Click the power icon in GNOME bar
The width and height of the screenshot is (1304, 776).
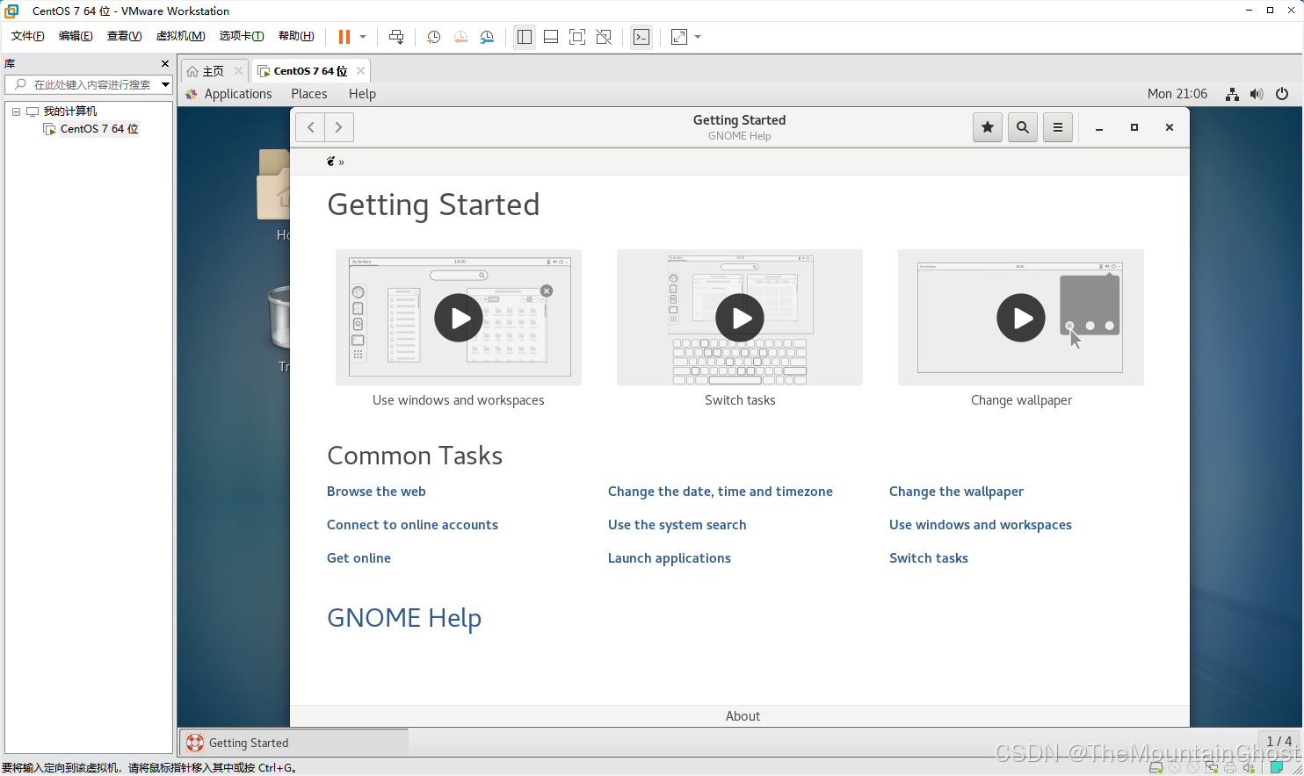pos(1282,94)
